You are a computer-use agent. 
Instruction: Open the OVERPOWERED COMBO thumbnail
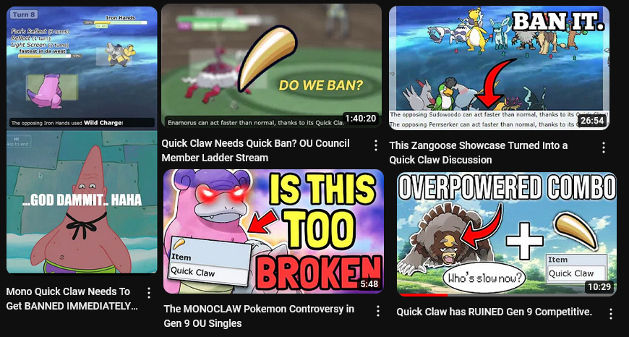507,234
